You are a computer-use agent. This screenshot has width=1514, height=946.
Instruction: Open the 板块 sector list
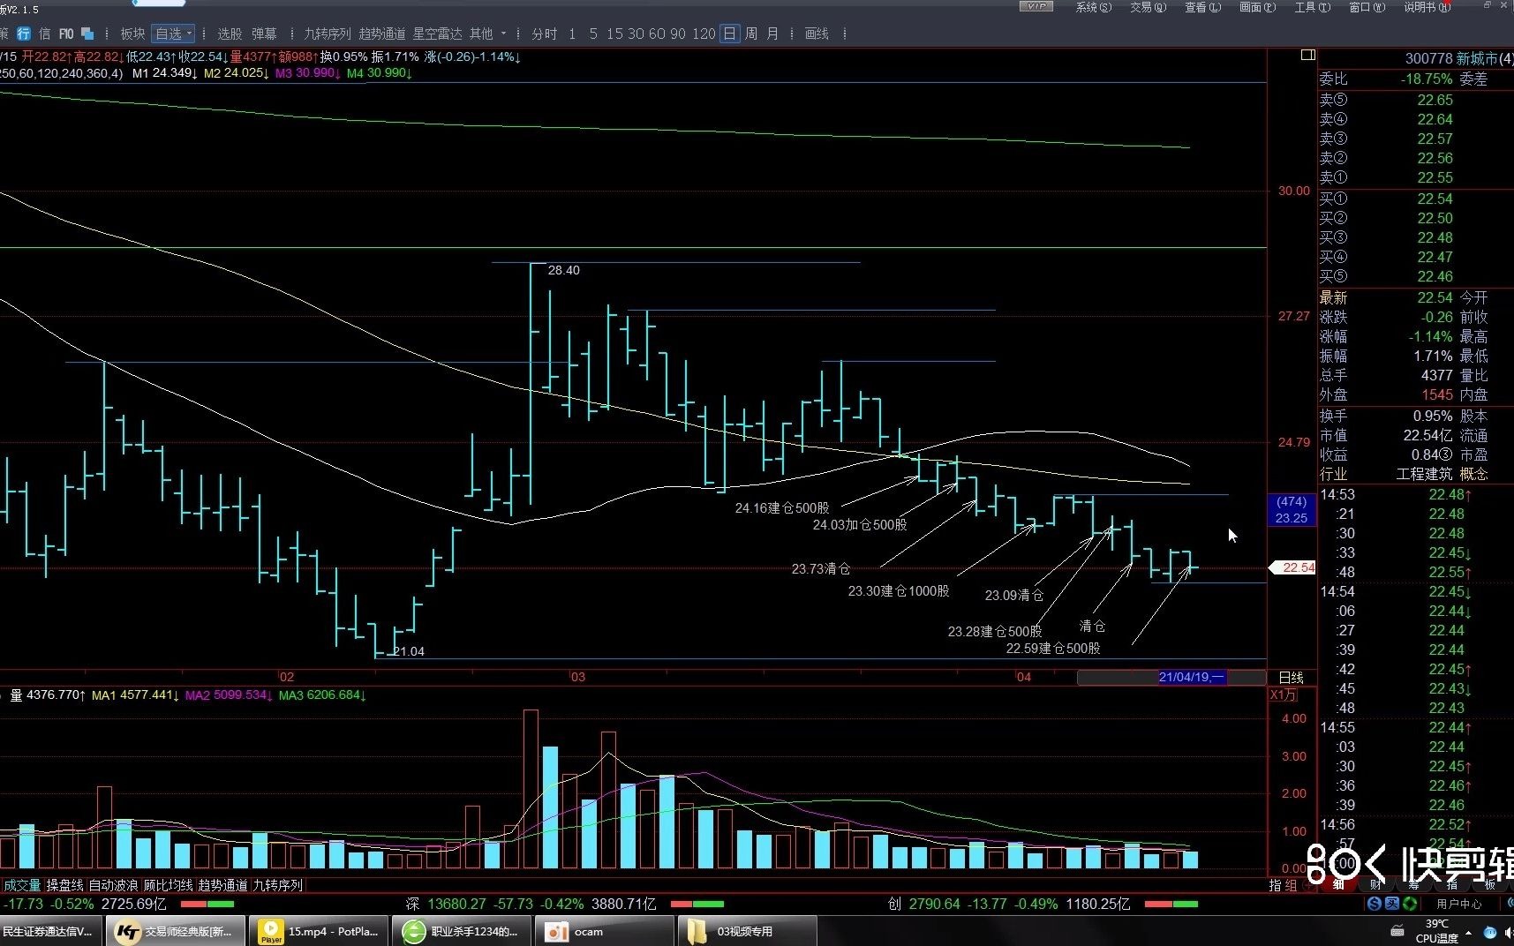point(132,34)
